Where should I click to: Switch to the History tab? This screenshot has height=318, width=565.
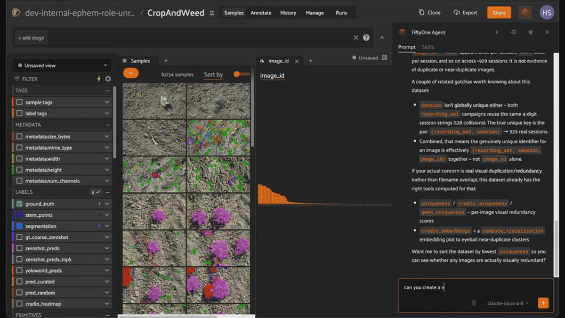[288, 13]
